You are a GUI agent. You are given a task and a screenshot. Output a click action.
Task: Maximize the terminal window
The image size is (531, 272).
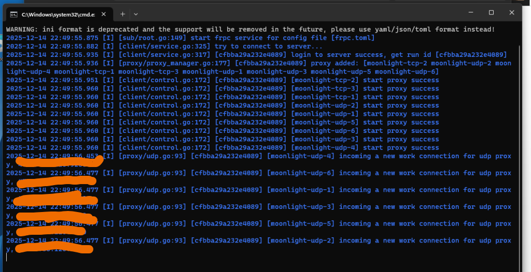(491, 12)
